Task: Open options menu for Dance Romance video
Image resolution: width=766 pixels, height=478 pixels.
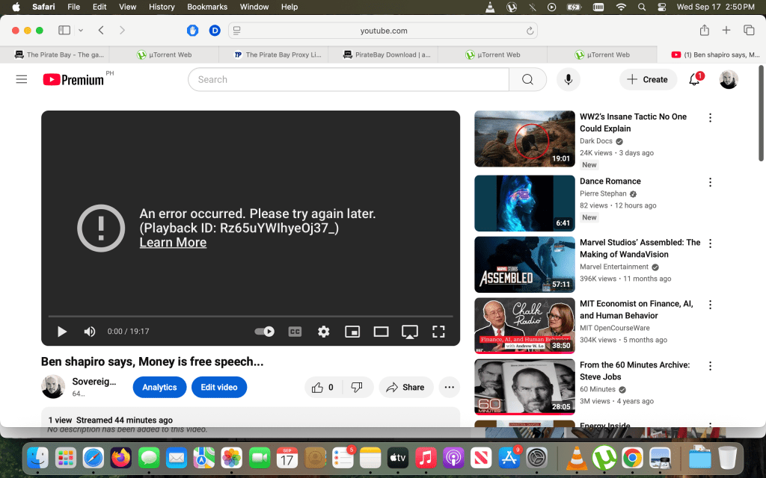Action: click(x=710, y=182)
